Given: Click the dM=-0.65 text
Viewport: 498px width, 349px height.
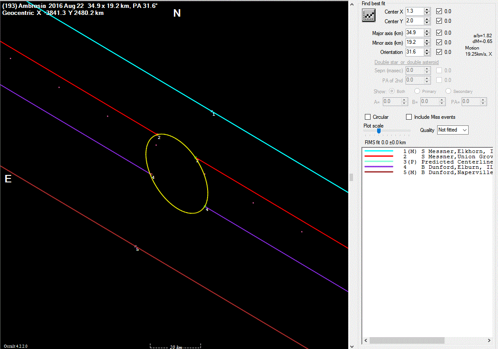Looking at the screenshot, I should tap(482, 41).
